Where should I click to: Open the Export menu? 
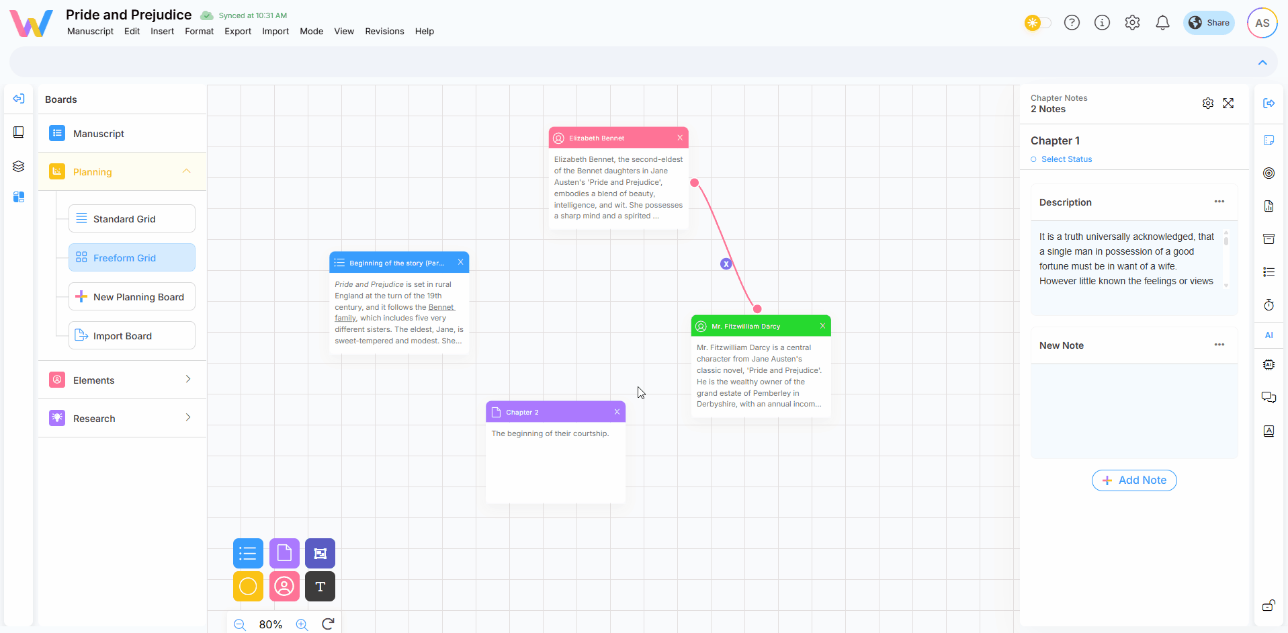pyautogui.click(x=238, y=32)
